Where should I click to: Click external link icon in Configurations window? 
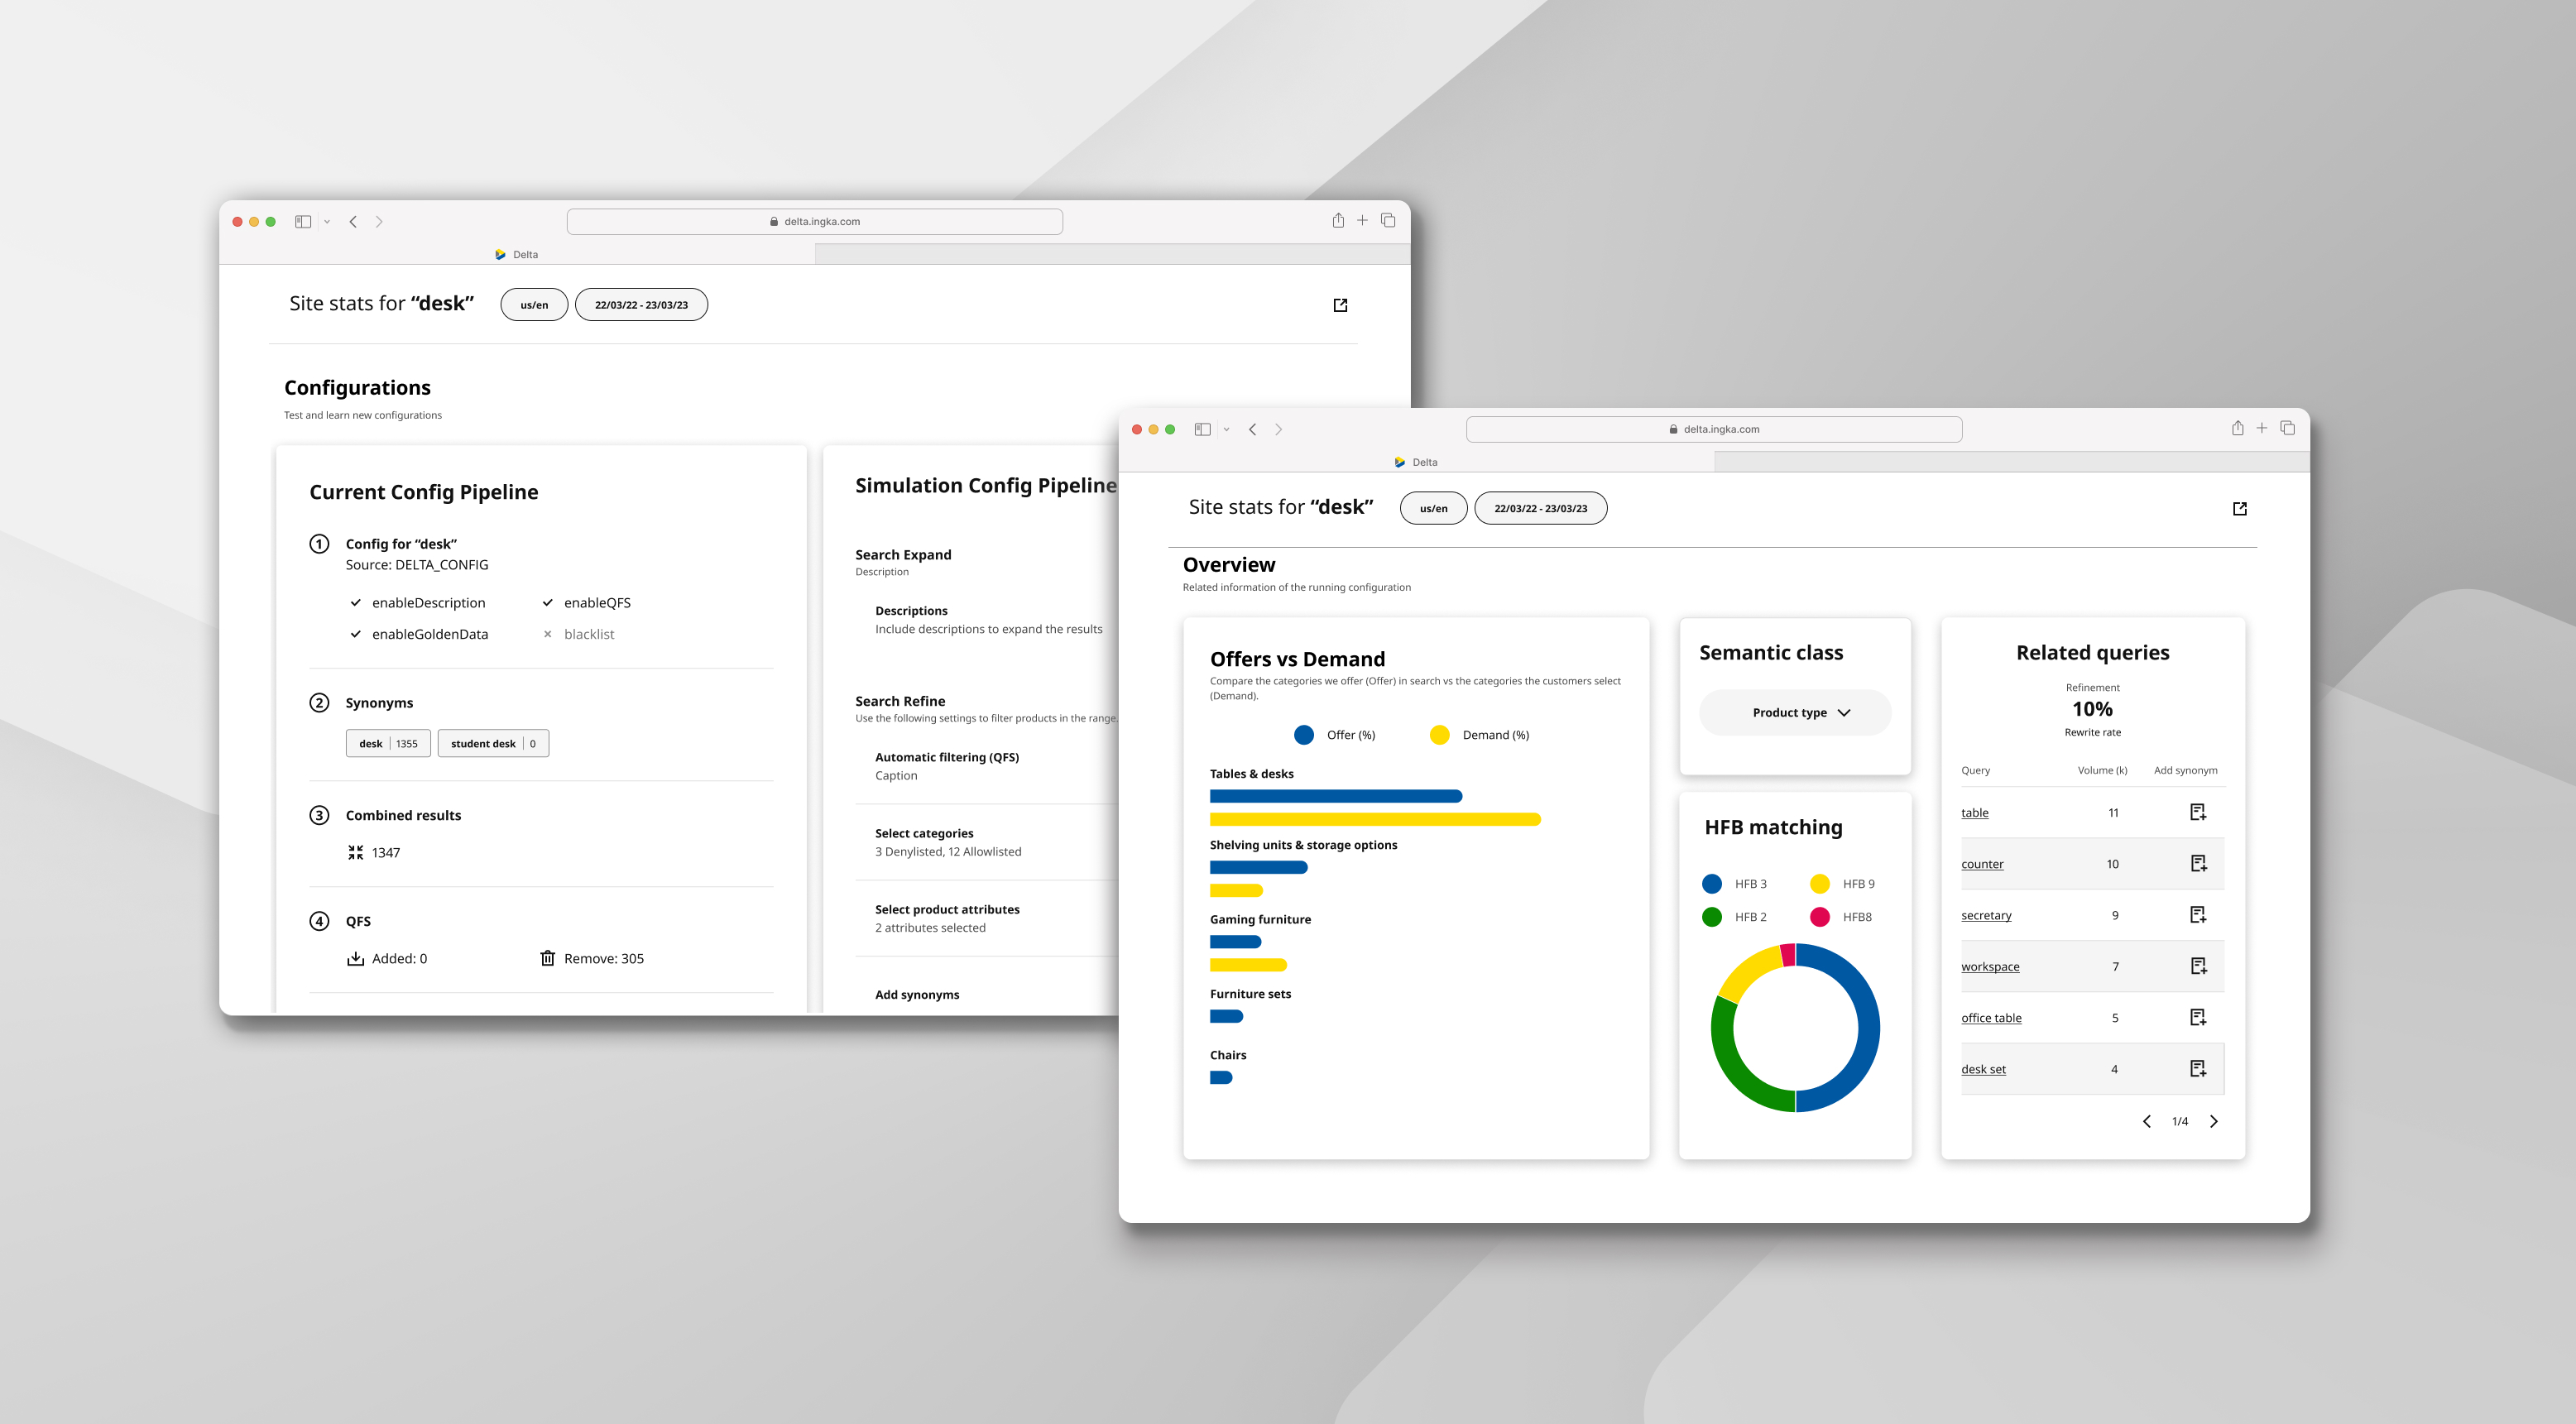[1340, 305]
